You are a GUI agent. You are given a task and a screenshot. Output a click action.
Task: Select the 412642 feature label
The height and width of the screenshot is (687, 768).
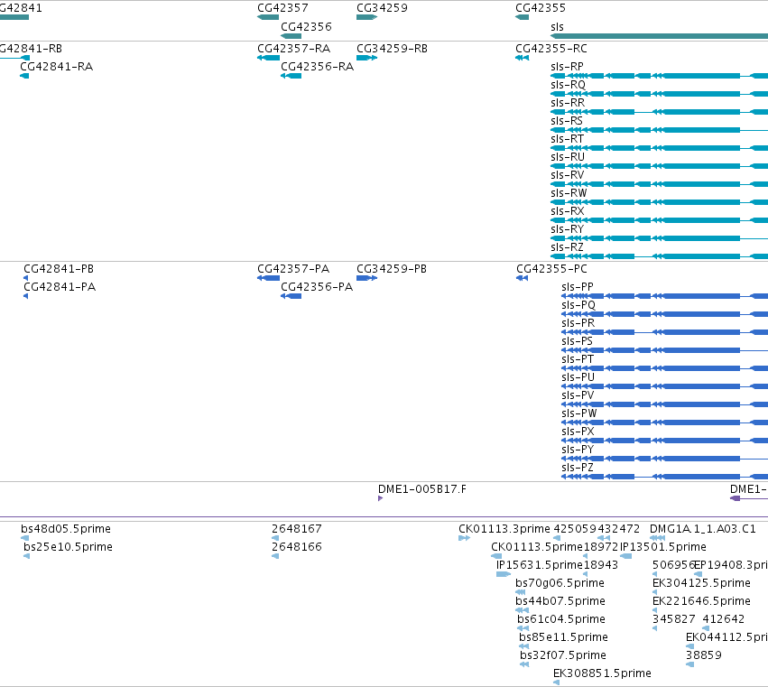coord(724,619)
